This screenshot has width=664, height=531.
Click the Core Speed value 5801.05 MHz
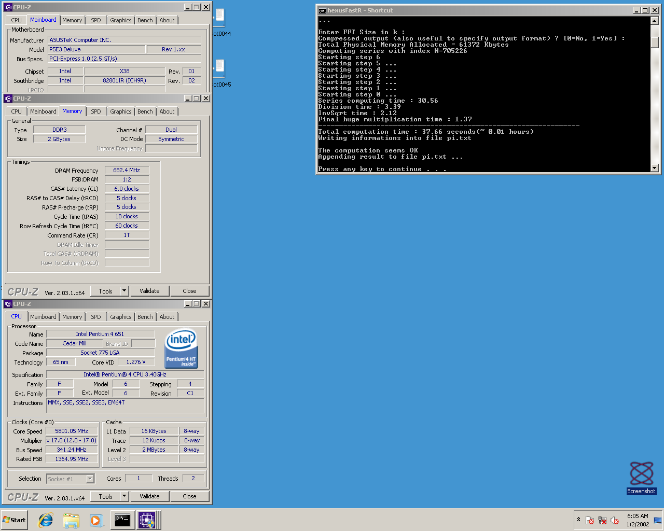click(x=72, y=431)
